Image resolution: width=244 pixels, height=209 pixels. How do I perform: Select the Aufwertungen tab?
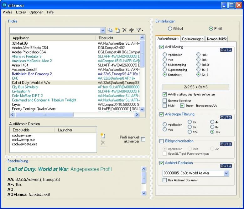[x=168, y=38]
